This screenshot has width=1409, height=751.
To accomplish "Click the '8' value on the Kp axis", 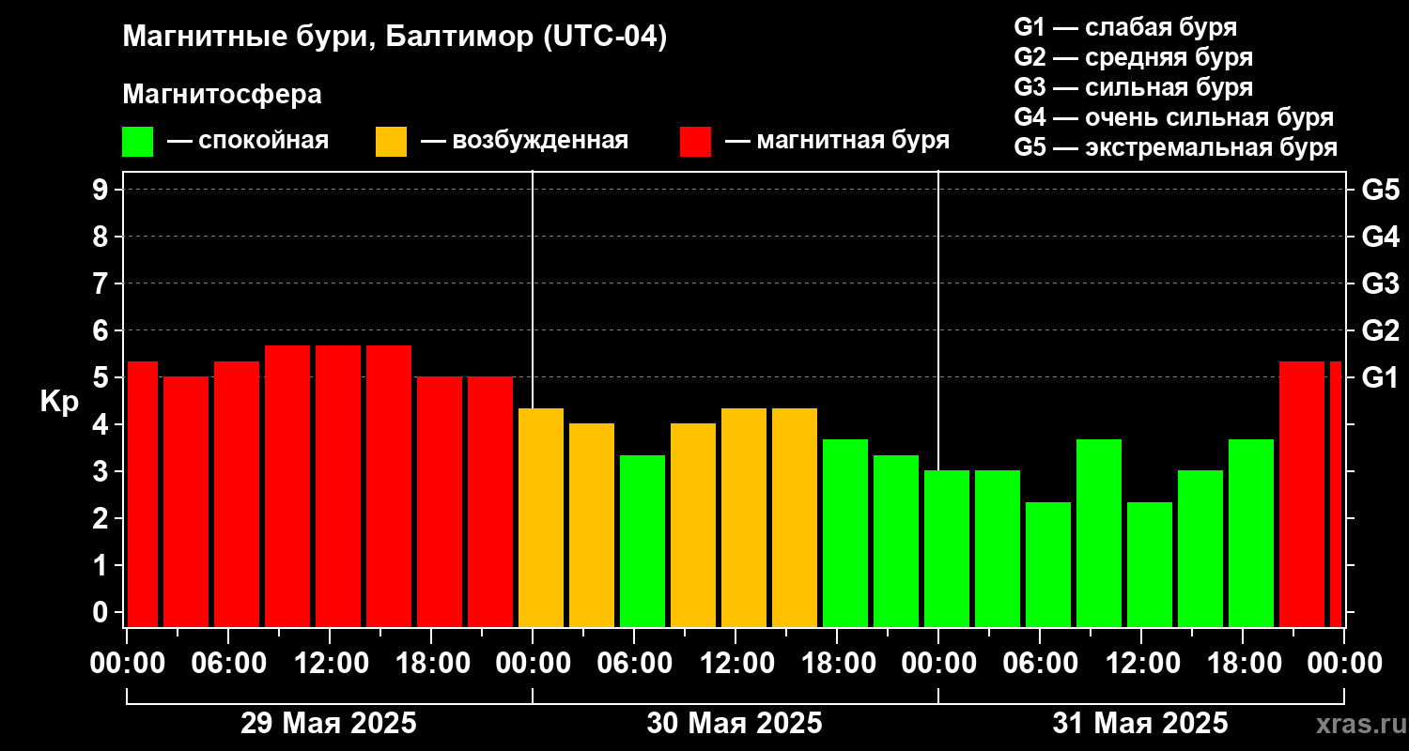I will click(102, 238).
